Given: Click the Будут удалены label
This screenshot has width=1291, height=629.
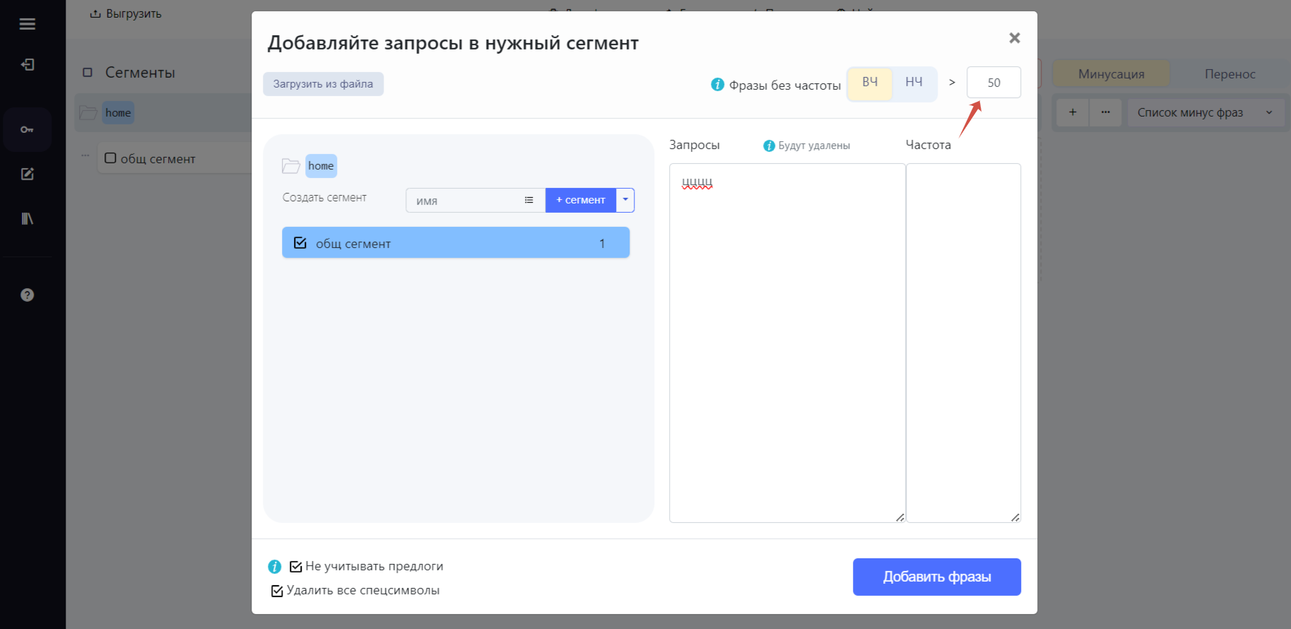Looking at the screenshot, I should pyautogui.click(x=814, y=146).
